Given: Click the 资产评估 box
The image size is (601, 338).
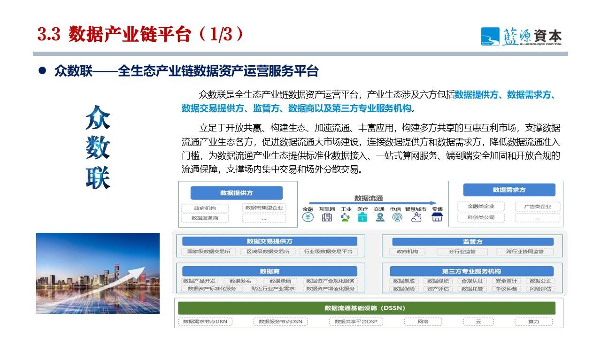Looking at the screenshot, I should pos(438,289).
